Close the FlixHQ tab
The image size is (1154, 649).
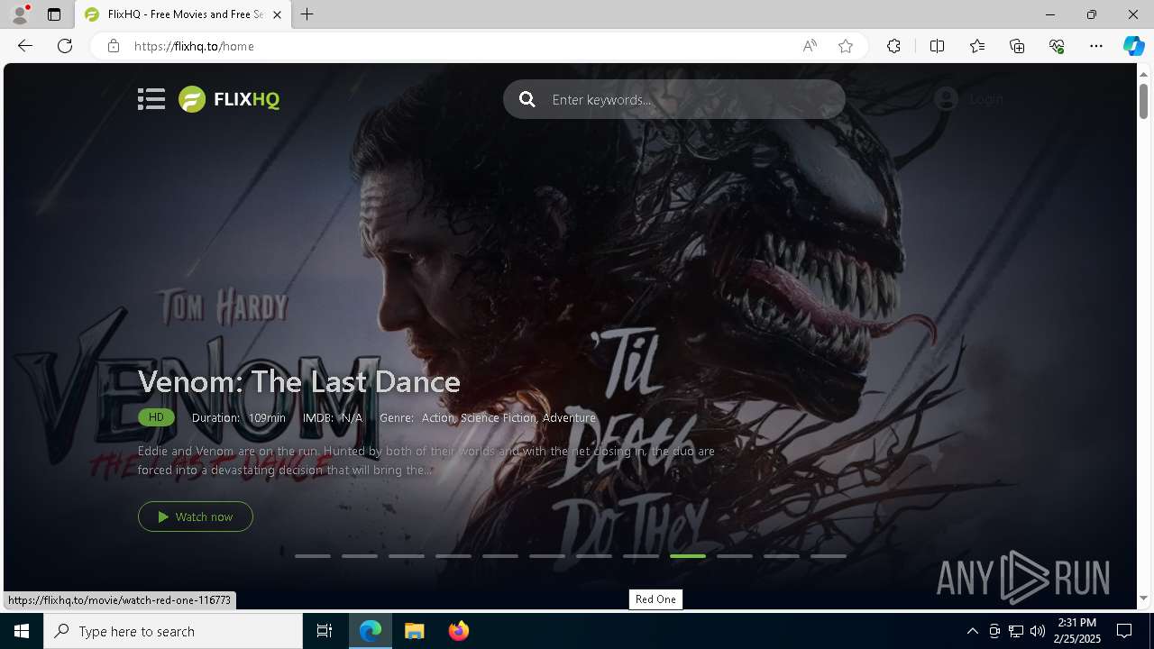coord(277,14)
